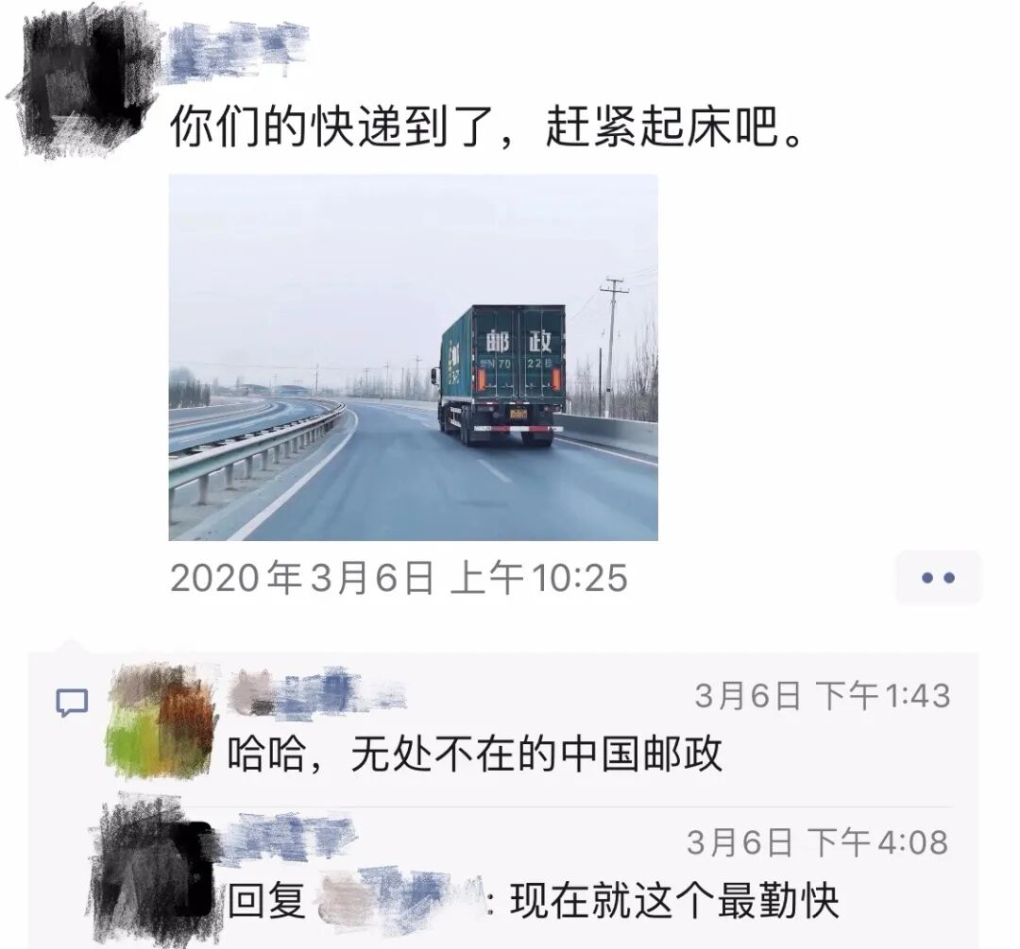Open the postal truck photo thumbnail
This screenshot has height=949, width=1020.
pos(413,357)
